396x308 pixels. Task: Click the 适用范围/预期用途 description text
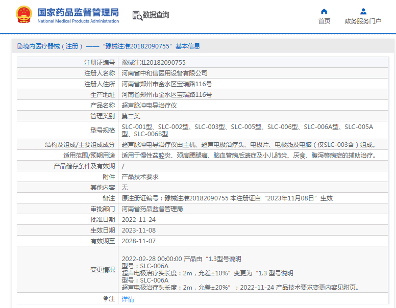[249, 155]
